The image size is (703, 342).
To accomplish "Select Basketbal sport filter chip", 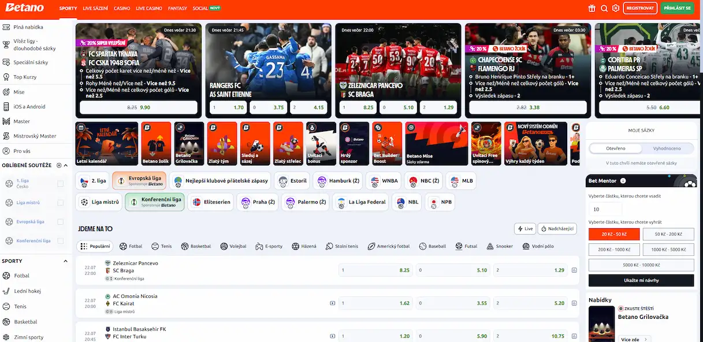I will pos(196,246).
